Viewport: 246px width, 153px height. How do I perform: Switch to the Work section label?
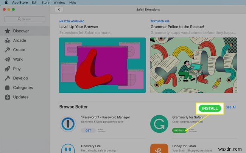pyautogui.click(x=18, y=59)
